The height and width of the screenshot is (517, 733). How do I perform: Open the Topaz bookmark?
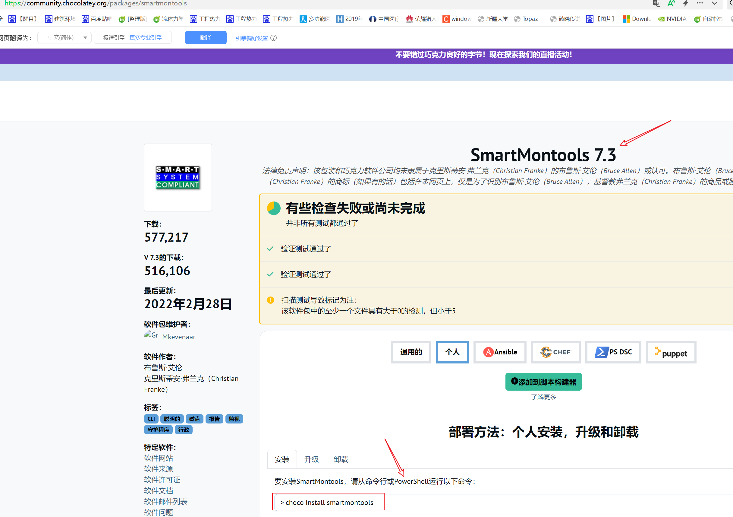[x=528, y=19]
